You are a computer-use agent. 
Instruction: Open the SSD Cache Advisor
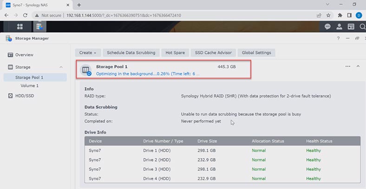pyautogui.click(x=213, y=53)
